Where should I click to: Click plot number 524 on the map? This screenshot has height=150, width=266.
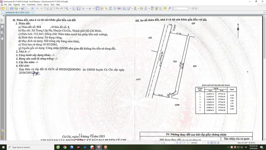175,61
